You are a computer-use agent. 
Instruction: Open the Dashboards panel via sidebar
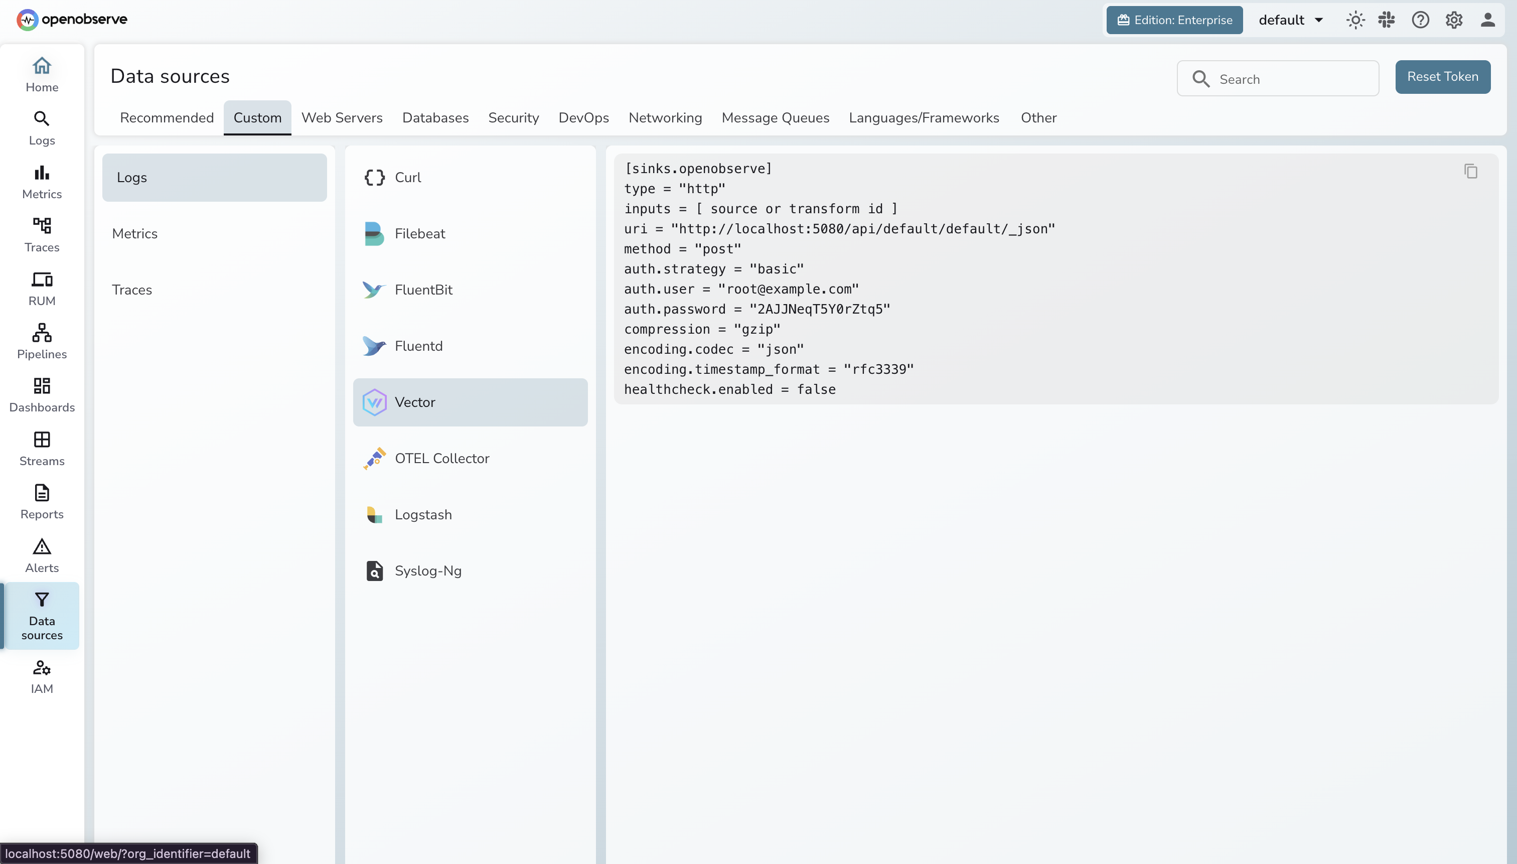pyautogui.click(x=41, y=393)
